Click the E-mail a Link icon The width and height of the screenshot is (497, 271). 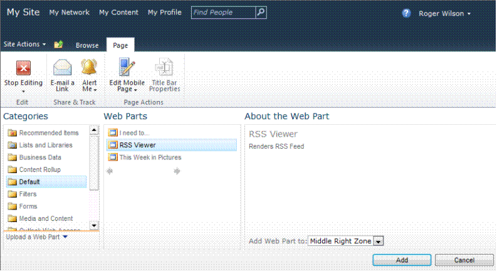click(x=63, y=67)
